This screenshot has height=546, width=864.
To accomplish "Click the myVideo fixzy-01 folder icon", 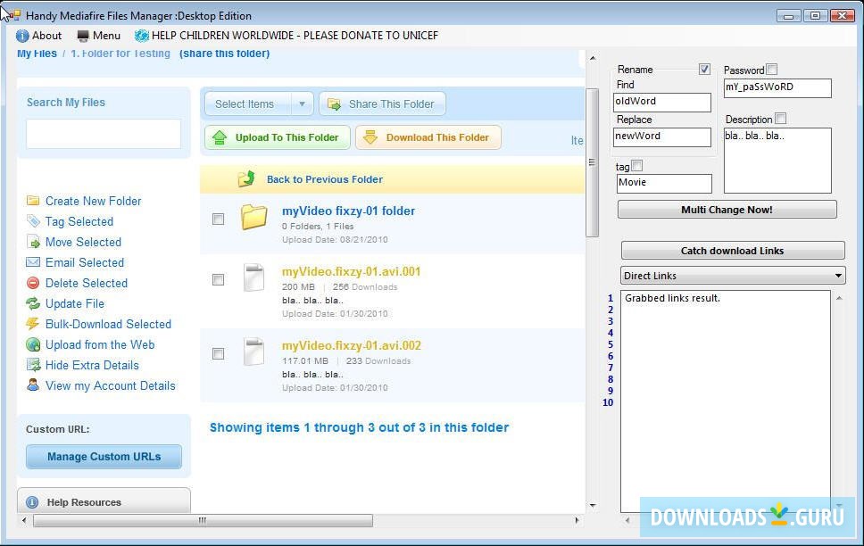I will pyautogui.click(x=254, y=217).
